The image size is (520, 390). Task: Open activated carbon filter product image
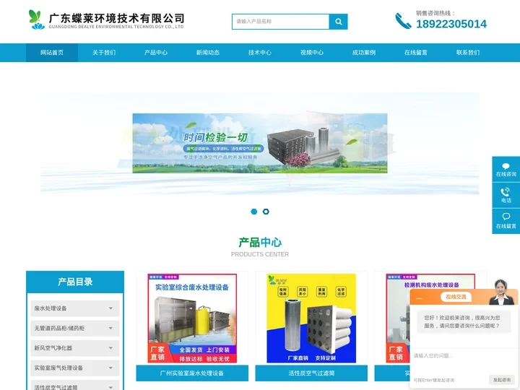[x=311, y=318]
